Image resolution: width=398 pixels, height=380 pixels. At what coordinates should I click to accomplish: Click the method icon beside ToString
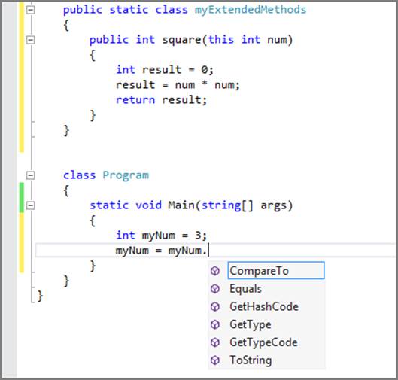pyautogui.click(x=215, y=360)
